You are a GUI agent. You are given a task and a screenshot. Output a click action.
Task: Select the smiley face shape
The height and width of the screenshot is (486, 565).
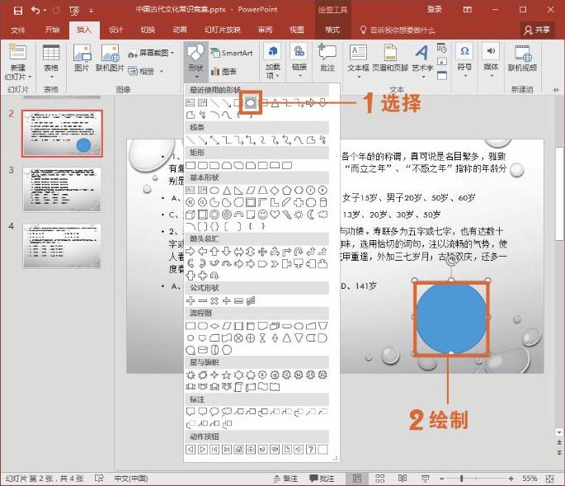tap(262, 215)
